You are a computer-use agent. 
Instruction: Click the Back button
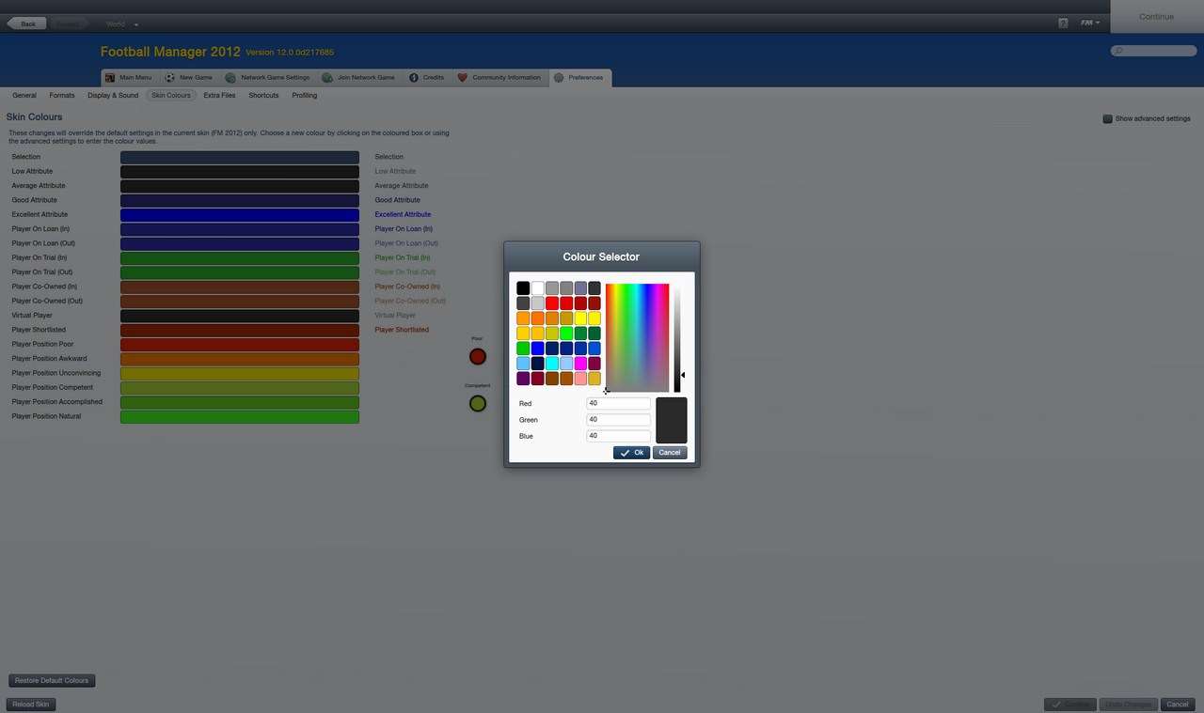(26, 23)
